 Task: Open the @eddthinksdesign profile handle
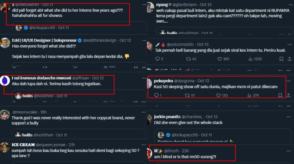click(100, 40)
